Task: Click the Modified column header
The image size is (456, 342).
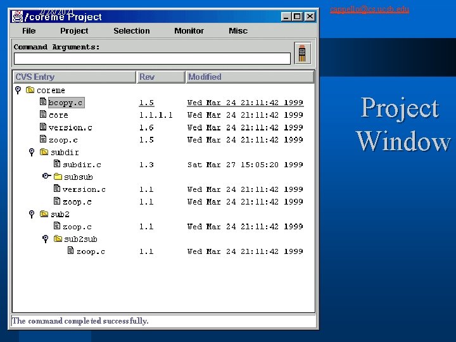Action: (x=250, y=77)
